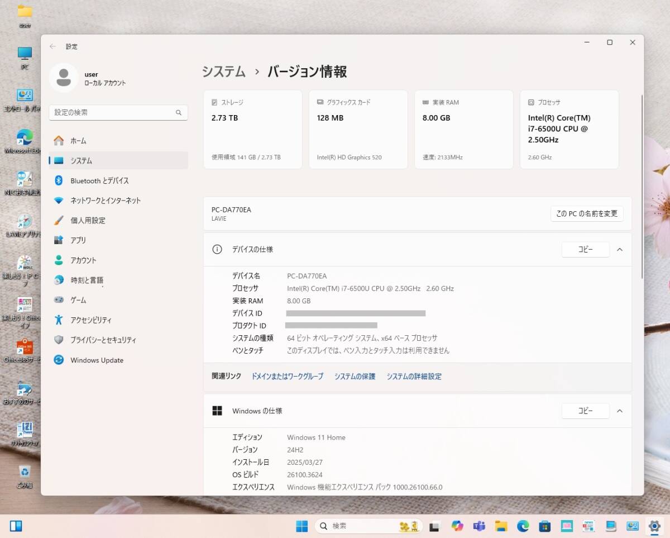Open Microsoft Edge desktop shortcut
The image size is (670, 538).
(x=23, y=142)
